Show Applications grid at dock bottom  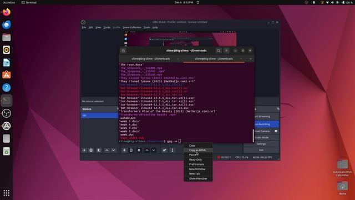tap(6, 193)
